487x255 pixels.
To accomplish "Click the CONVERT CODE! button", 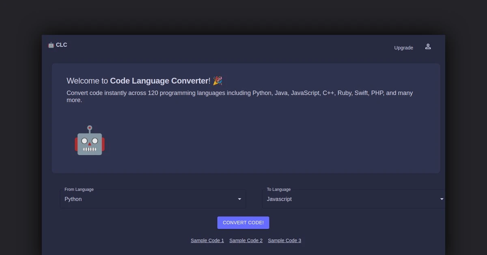I will pos(243,223).
